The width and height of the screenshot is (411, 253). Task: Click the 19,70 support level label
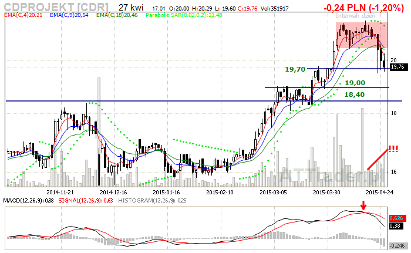click(x=295, y=69)
